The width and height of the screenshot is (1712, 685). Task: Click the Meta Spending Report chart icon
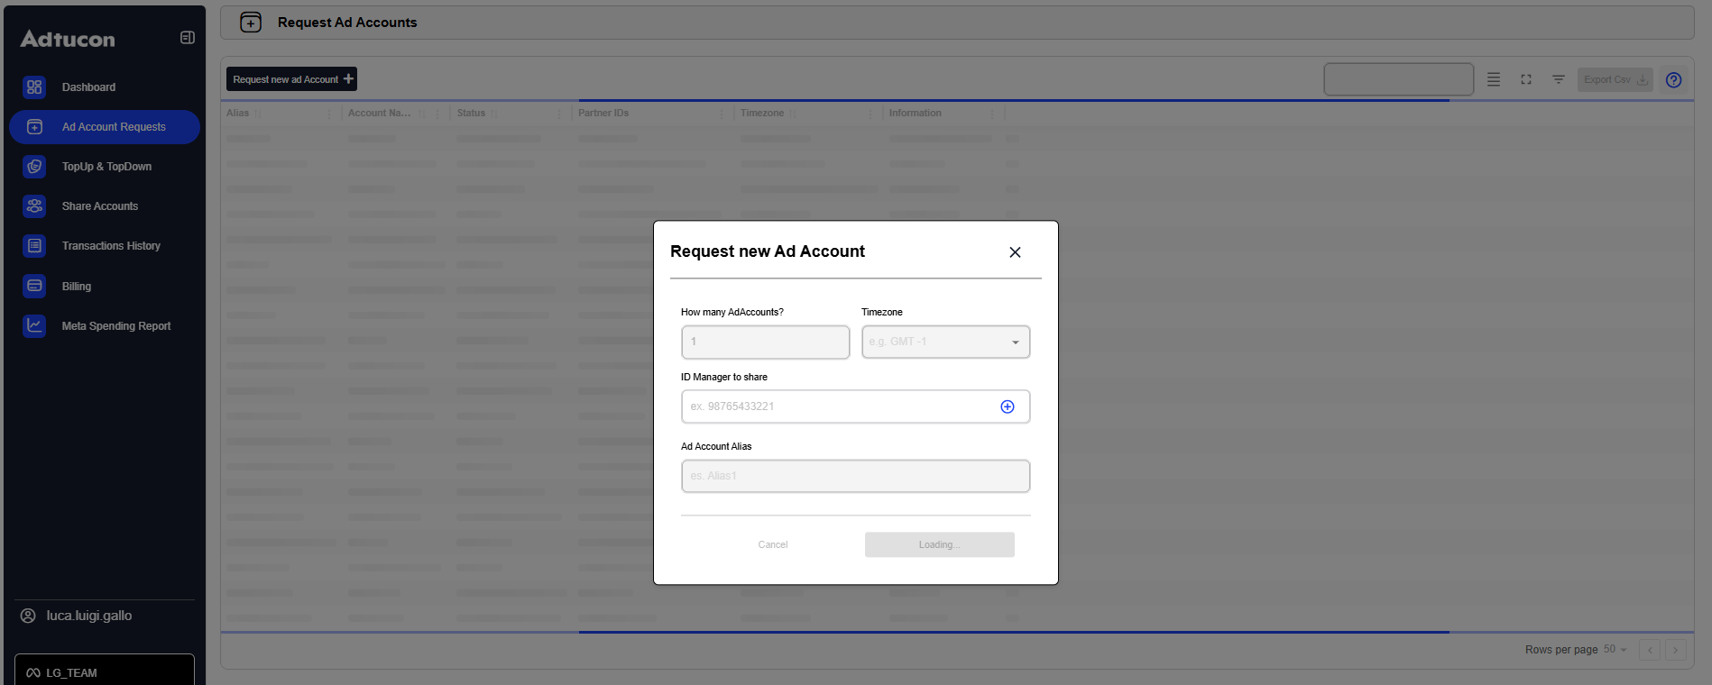34,326
